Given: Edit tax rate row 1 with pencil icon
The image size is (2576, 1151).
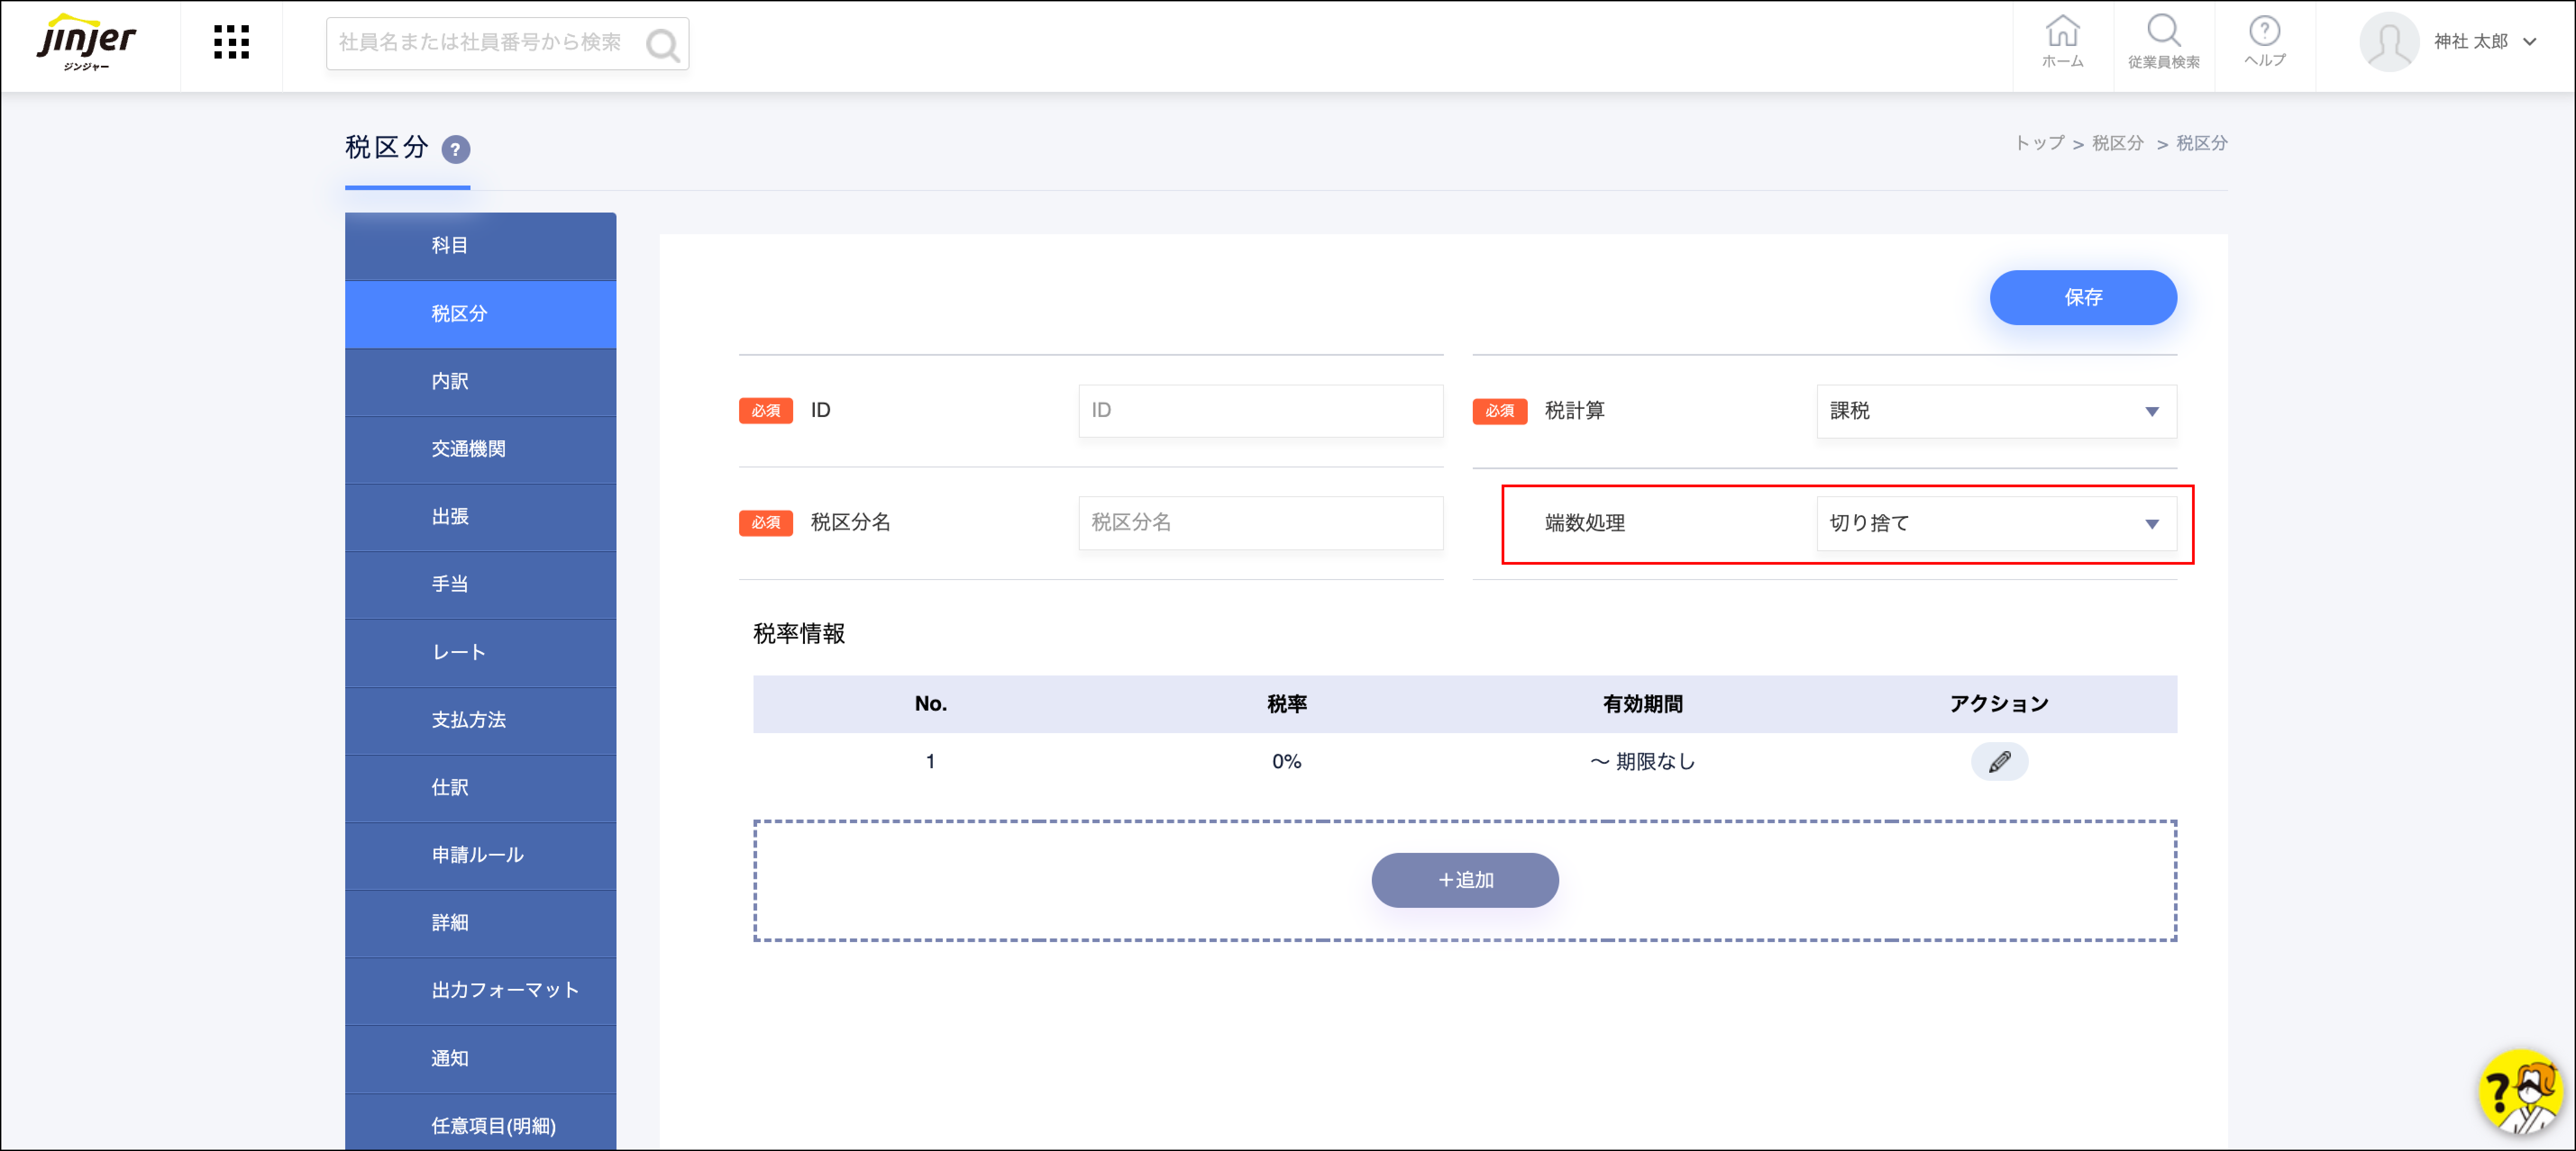Looking at the screenshot, I should click(1999, 761).
